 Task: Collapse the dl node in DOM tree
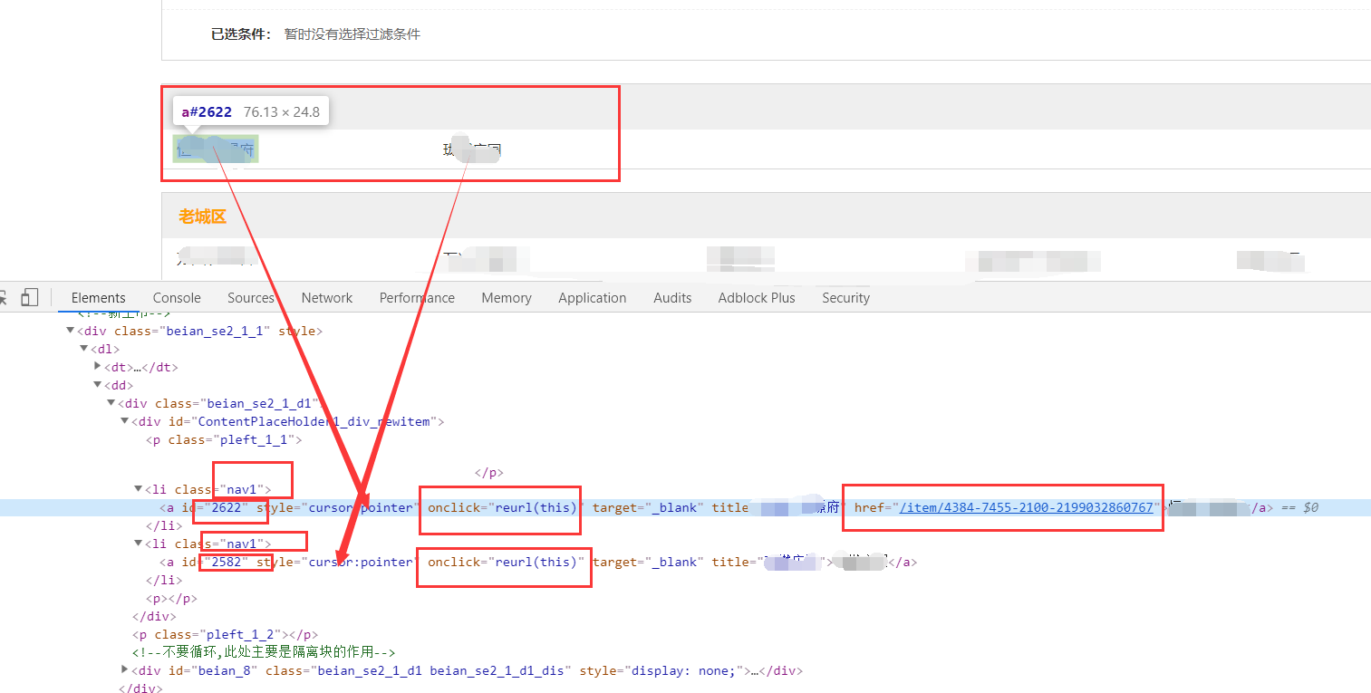pyautogui.click(x=84, y=349)
